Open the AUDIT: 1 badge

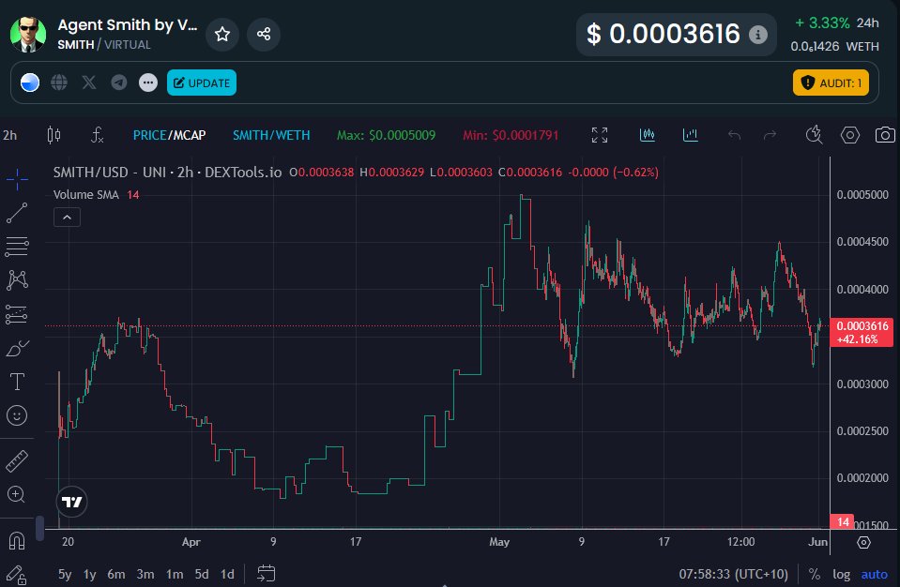pyautogui.click(x=831, y=83)
